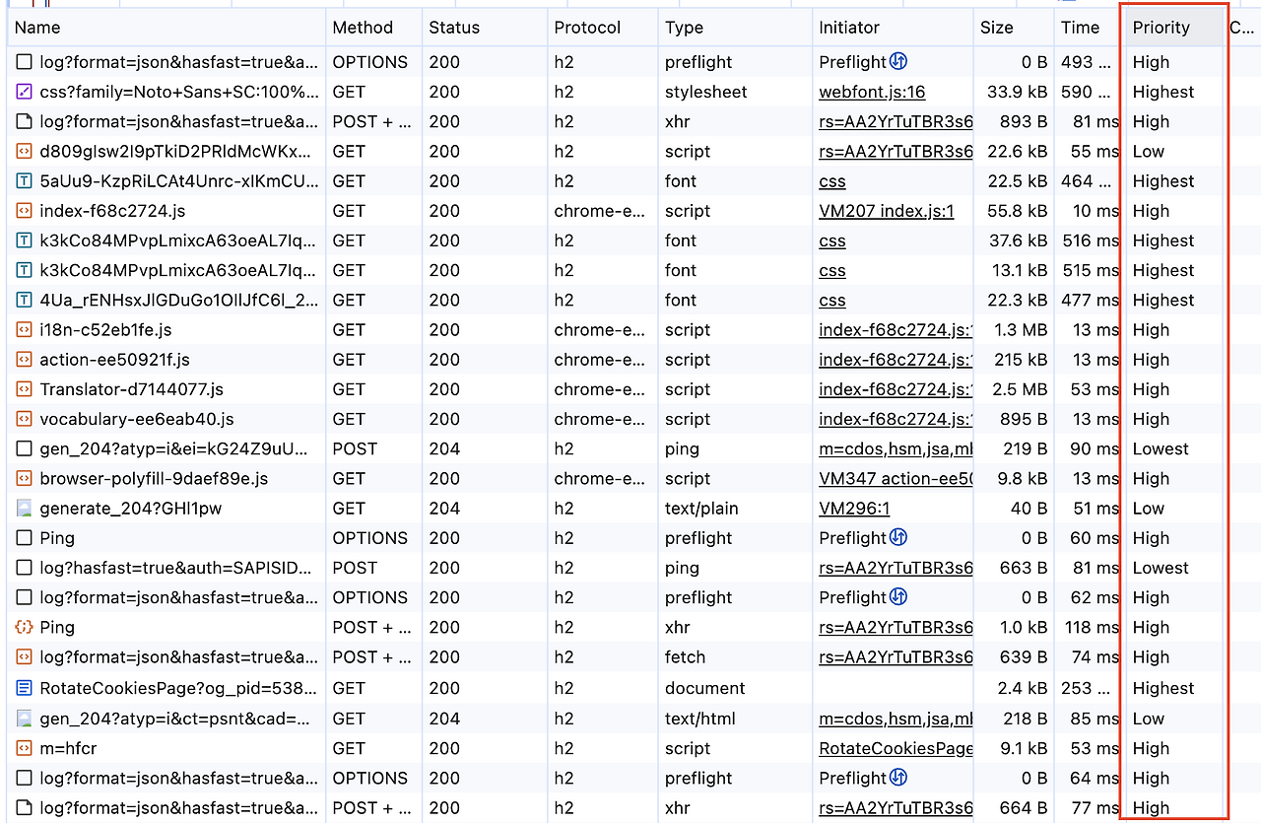
Task: Click the 33.9 kB size cell
Action: coord(1018,92)
